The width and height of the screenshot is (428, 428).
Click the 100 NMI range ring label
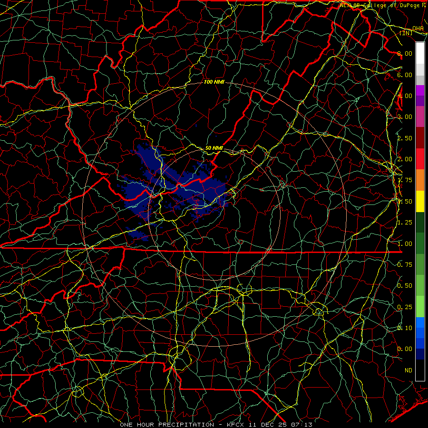coord(214,82)
